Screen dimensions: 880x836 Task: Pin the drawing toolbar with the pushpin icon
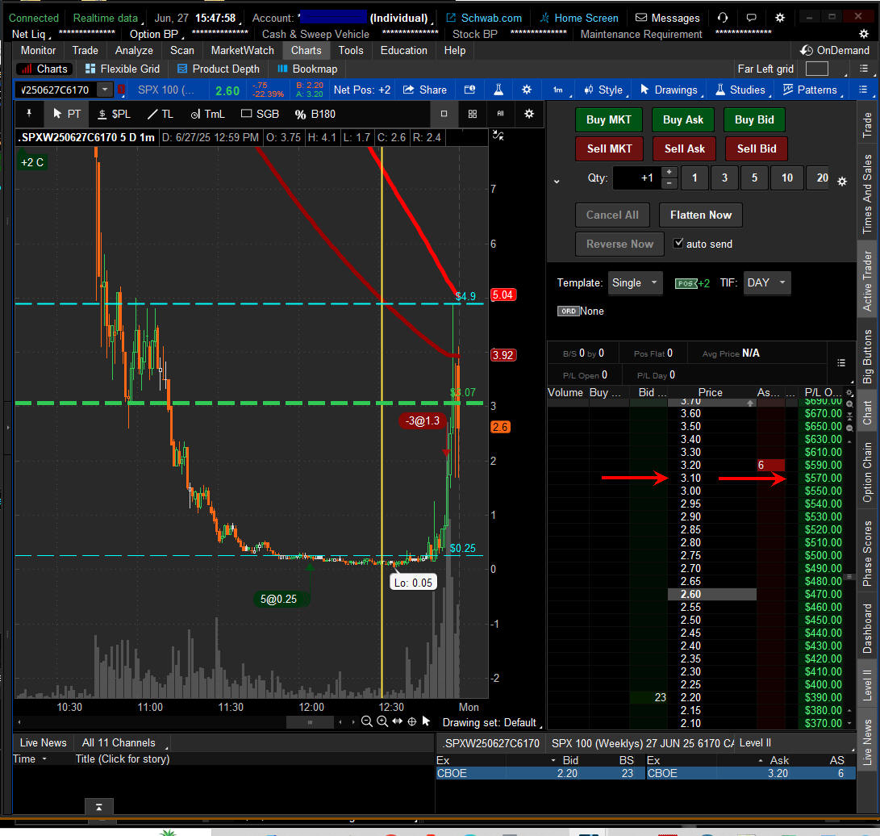pos(29,114)
